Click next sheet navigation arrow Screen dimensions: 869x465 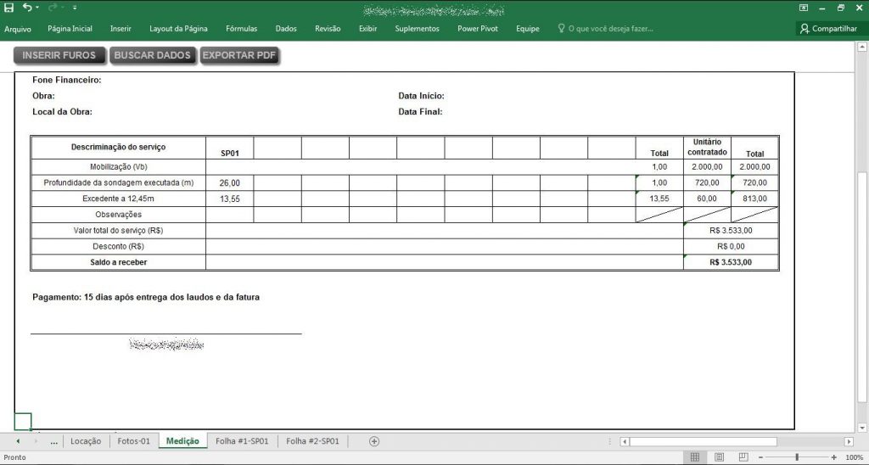tap(36, 442)
